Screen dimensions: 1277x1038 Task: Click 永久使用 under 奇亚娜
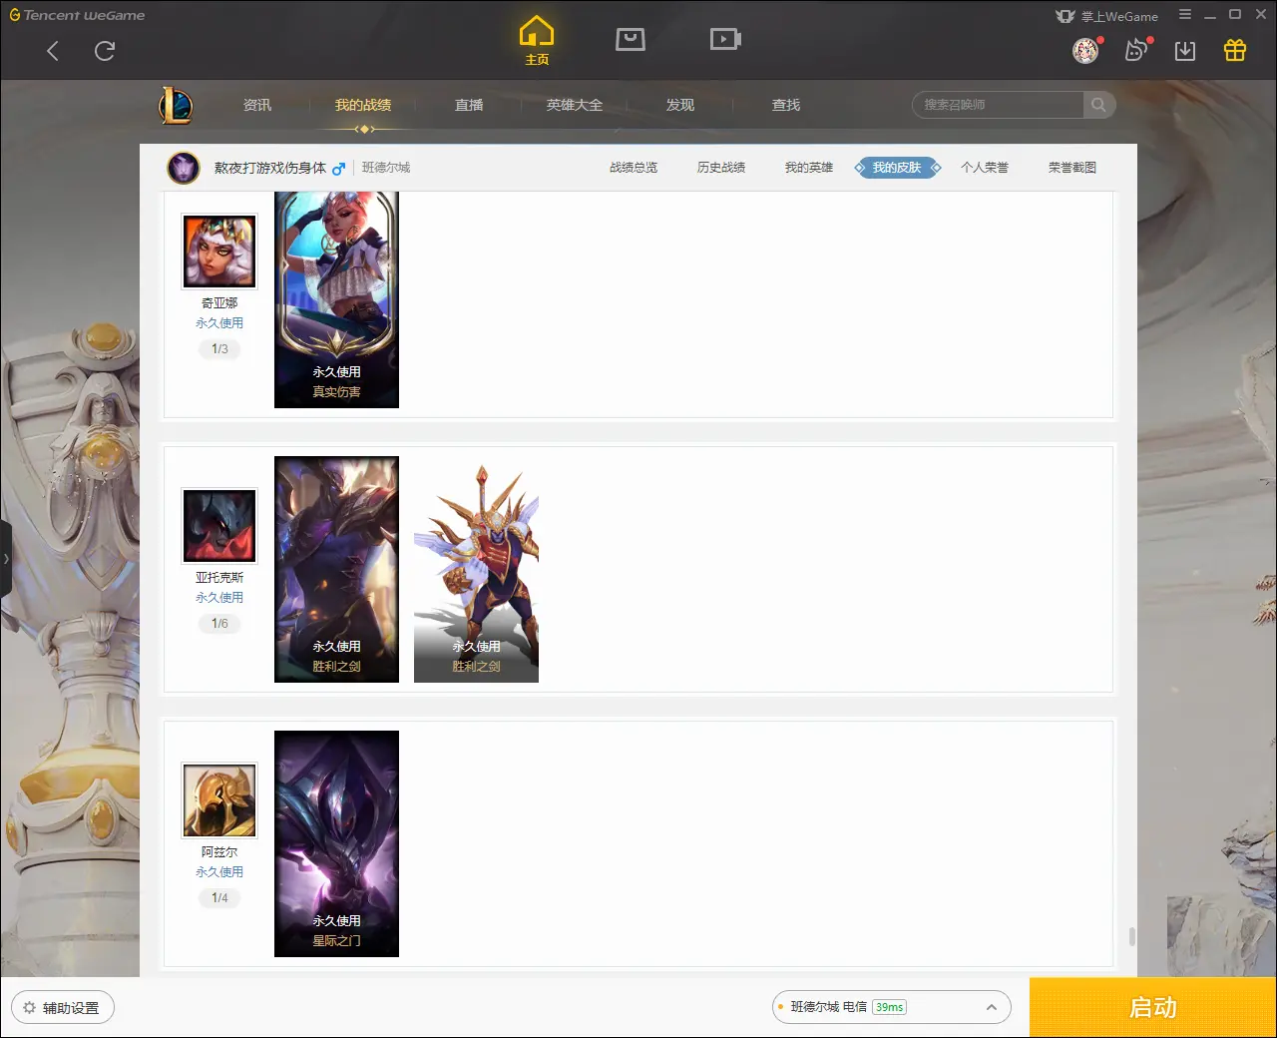219,323
